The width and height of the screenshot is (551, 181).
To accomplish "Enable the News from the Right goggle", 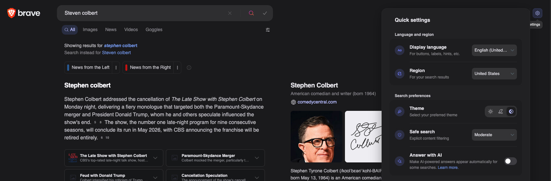I will coord(148,68).
